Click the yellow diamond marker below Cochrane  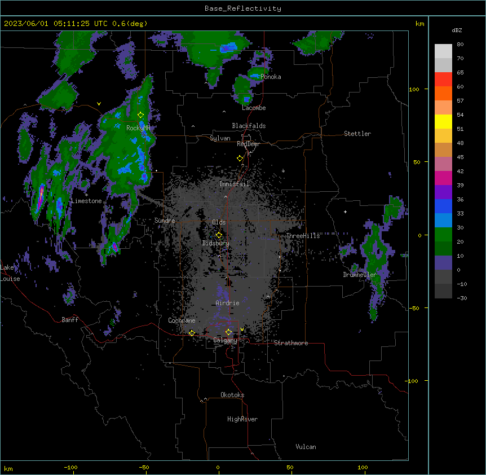[x=192, y=333]
